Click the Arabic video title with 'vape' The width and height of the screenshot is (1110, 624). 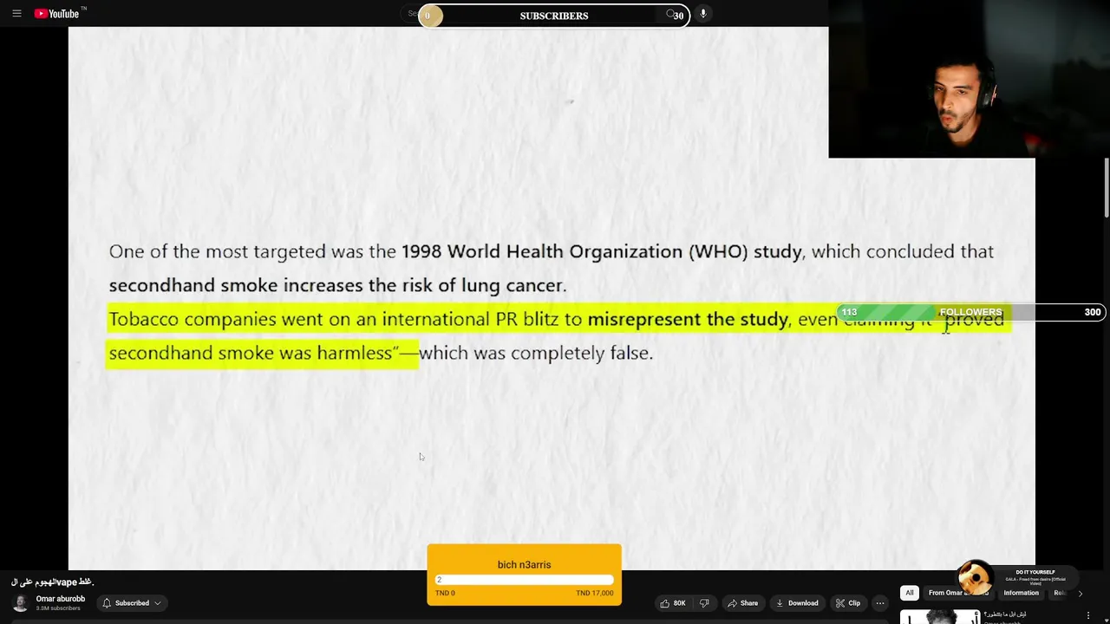coord(52,582)
